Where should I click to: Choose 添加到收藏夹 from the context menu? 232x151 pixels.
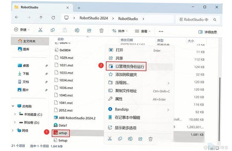(x=139, y=74)
